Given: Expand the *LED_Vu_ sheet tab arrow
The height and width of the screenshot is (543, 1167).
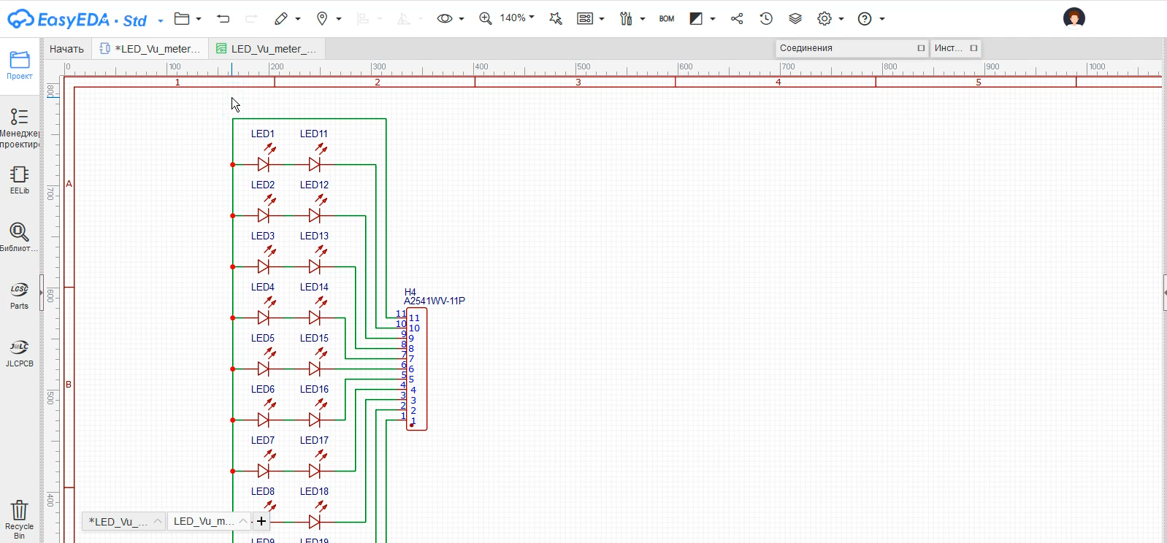Looking at the screenshot, I should pyautogui.click(x=158, y=521).
